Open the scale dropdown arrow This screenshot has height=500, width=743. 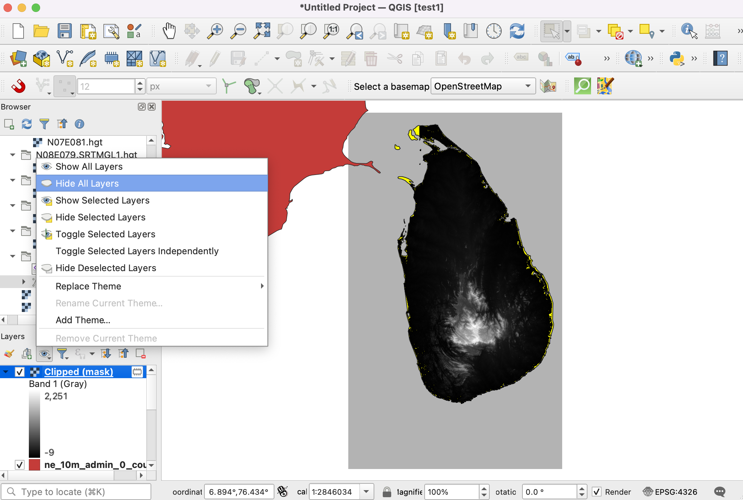(366, 492)
